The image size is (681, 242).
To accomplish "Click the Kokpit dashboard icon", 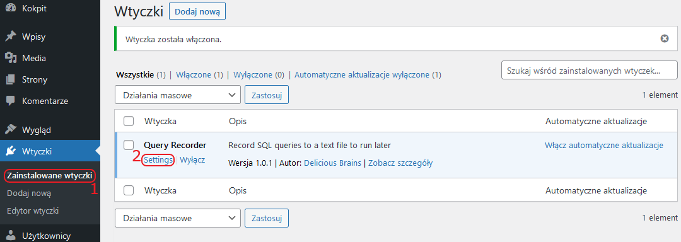I will click(11, 8).
